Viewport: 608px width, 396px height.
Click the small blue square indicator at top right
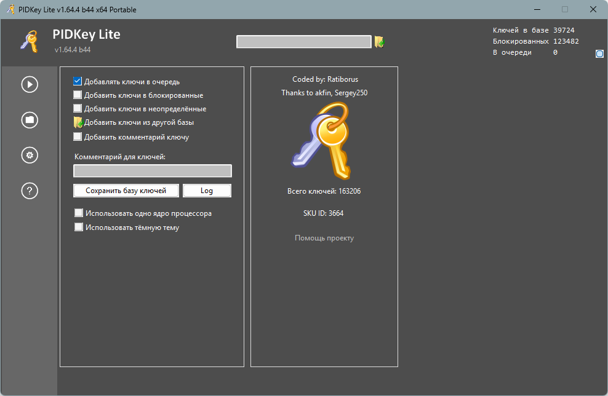[x=599, y=53]
